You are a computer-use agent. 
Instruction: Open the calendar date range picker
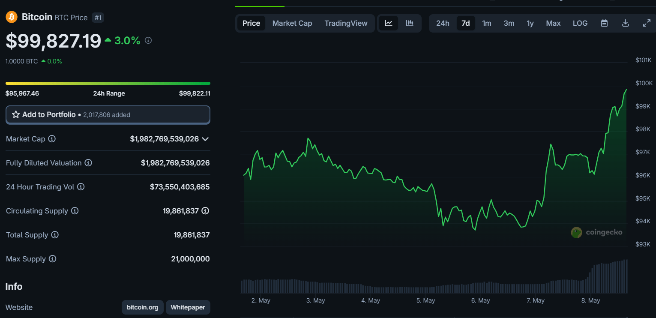(x=604, y=23)
